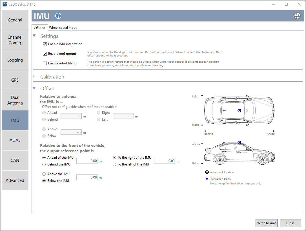This screenshot has height=231, width=306.
Task: Click the Write to unit button
Action: coord(266,223)
